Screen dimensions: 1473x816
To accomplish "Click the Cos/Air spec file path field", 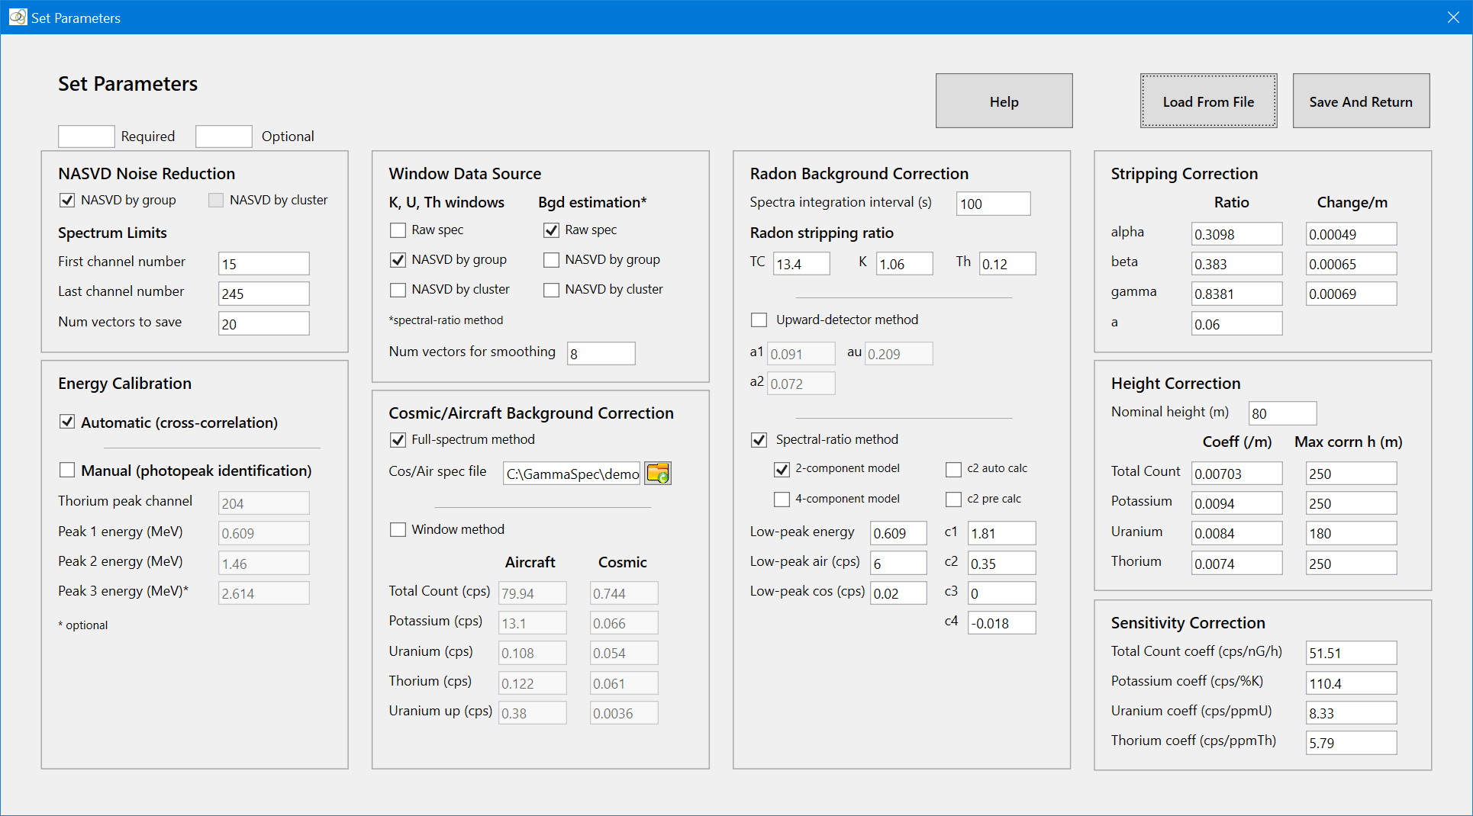I will [572, 474].
